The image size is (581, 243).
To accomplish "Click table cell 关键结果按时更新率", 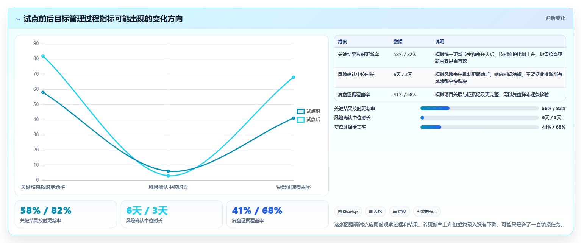I will click(x=358, y=55).
